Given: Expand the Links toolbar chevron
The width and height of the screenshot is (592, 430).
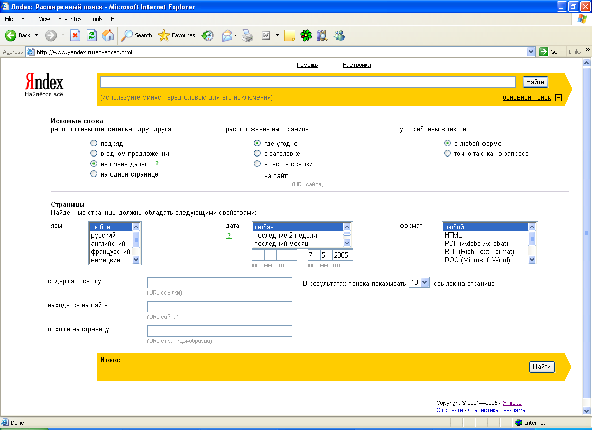Looking at the screenshot, I should point(587,50).
